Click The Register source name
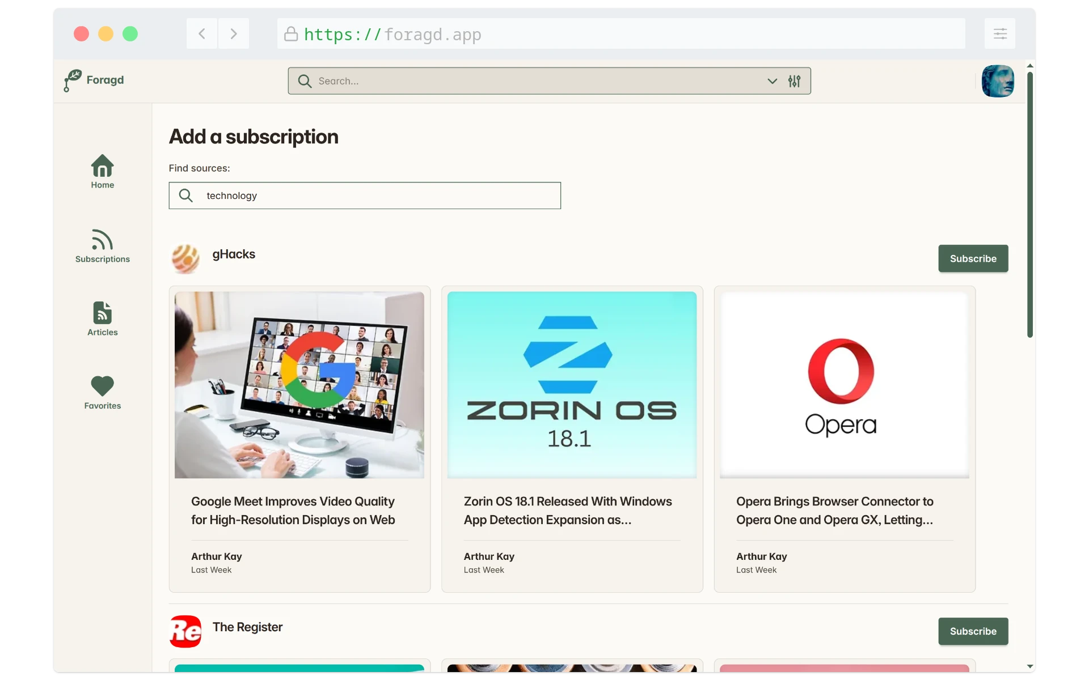Screen dimensions: 1089x680 [x=247, y=627]
